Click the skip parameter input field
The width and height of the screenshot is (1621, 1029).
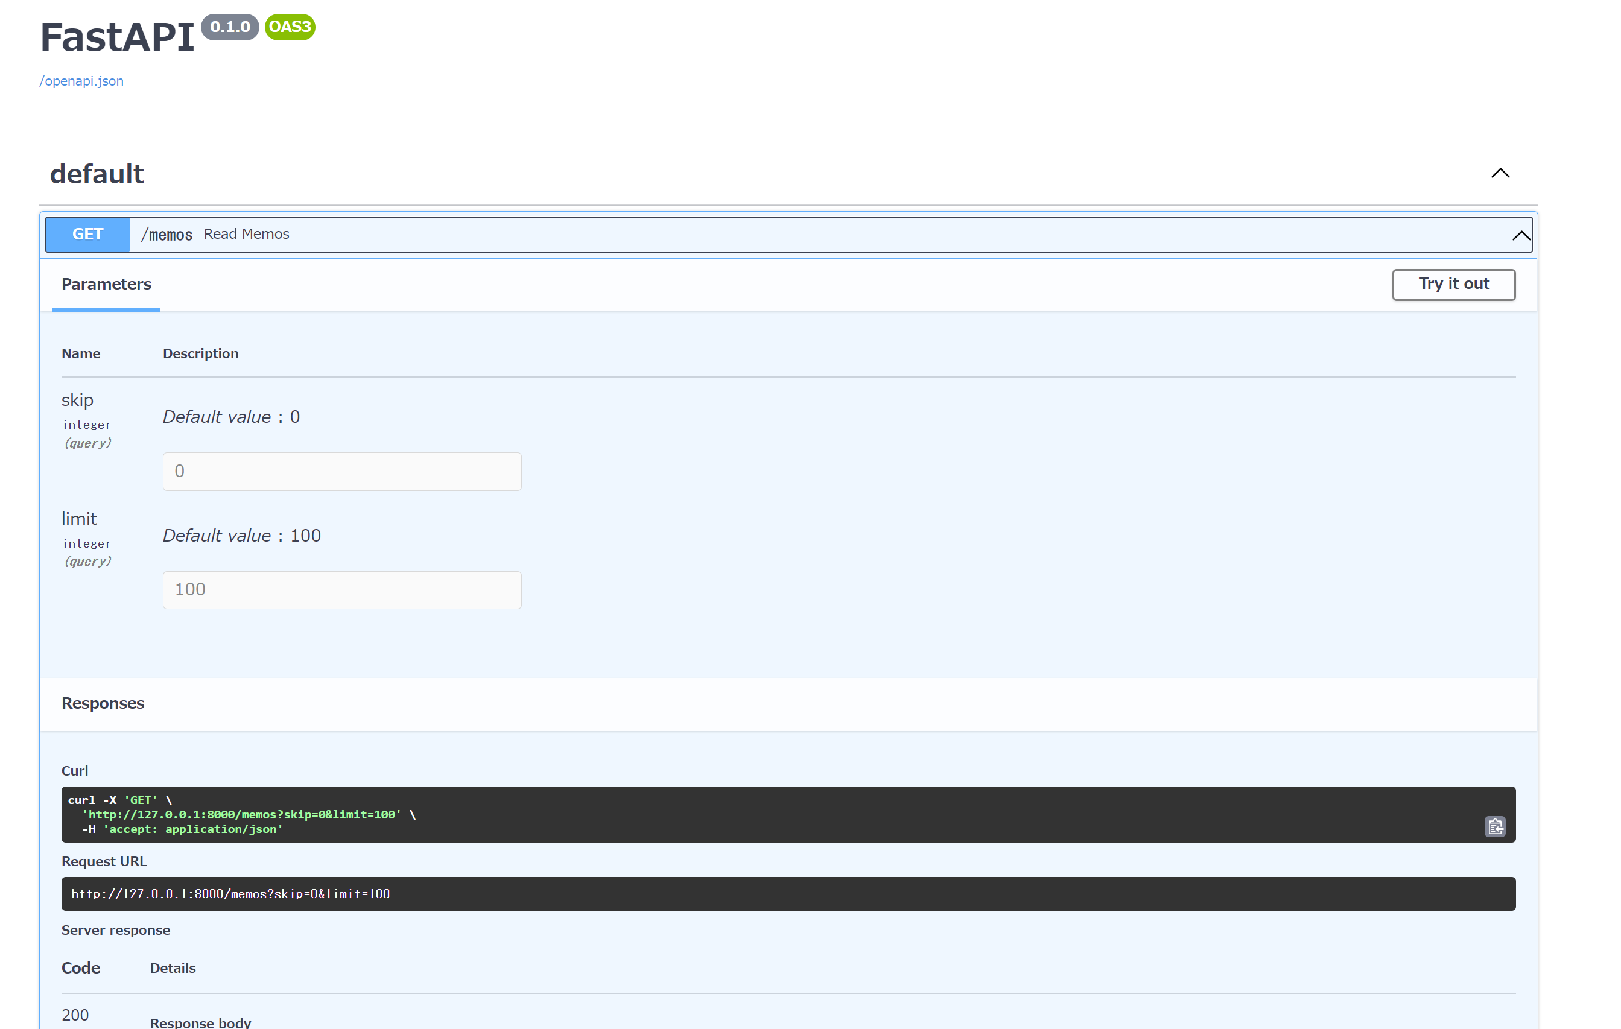(341, 471)
